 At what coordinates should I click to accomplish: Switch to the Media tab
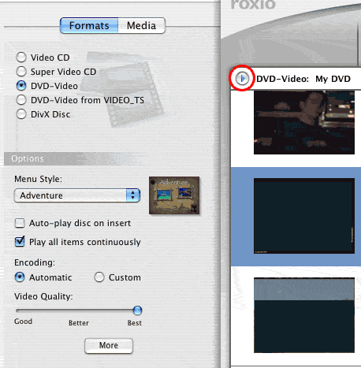coord(142,25)
